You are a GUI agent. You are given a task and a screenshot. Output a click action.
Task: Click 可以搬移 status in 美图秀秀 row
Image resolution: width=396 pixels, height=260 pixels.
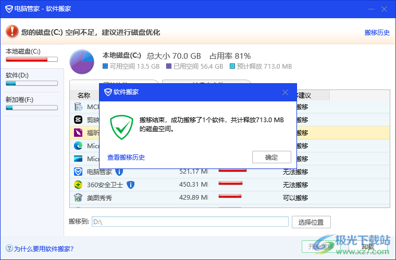tap(295, 198)
